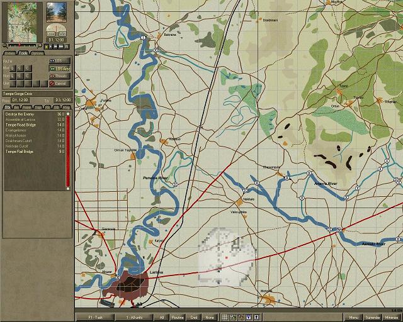Select motorised quickest path Q button
Viewport: 403px width, 322px height.
pyautogui.click(x=13, y=69)
